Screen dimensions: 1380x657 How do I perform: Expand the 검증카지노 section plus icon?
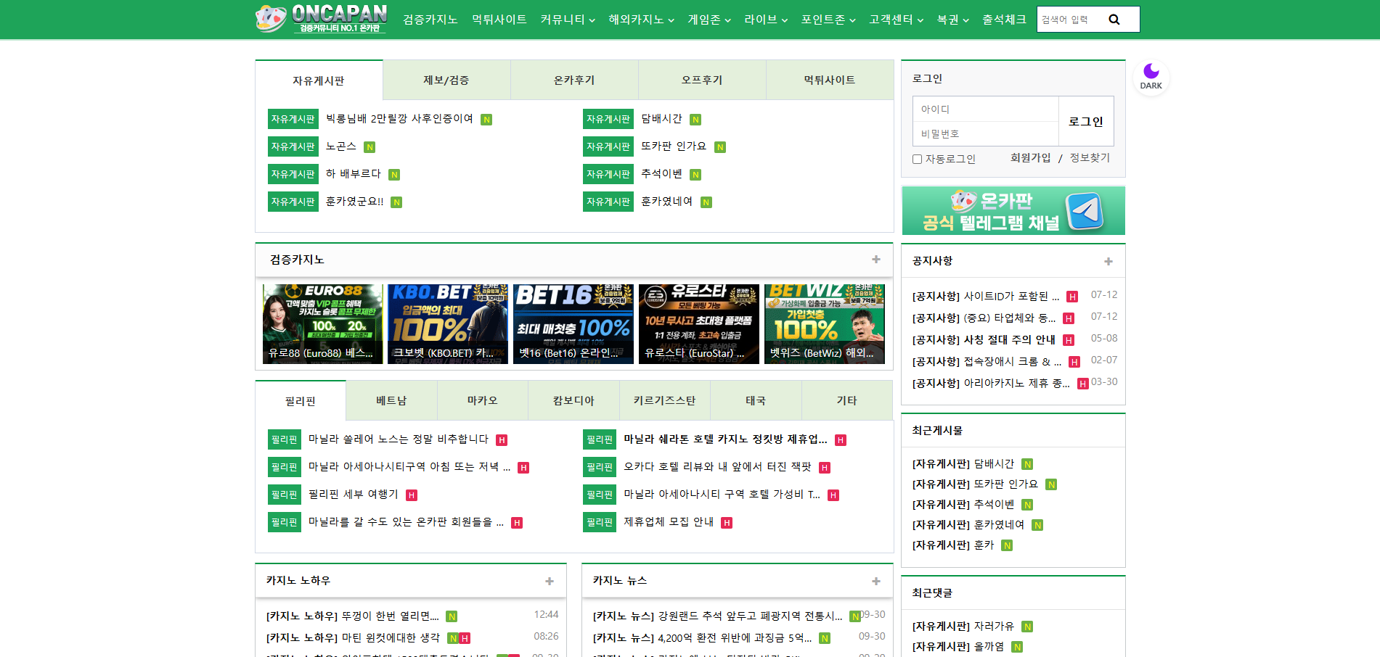876,260
